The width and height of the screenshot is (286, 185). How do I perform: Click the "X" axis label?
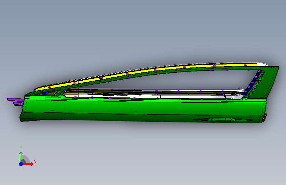tap(35, 162)
